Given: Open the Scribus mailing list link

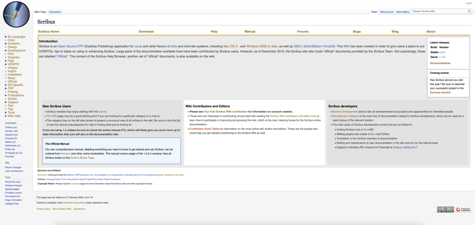Looking at the screenshot, I should pyautogui.click(x=405, y=147).
